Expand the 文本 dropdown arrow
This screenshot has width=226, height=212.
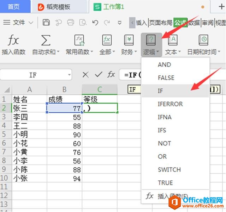pyautogui.click(x=179, y=51)
